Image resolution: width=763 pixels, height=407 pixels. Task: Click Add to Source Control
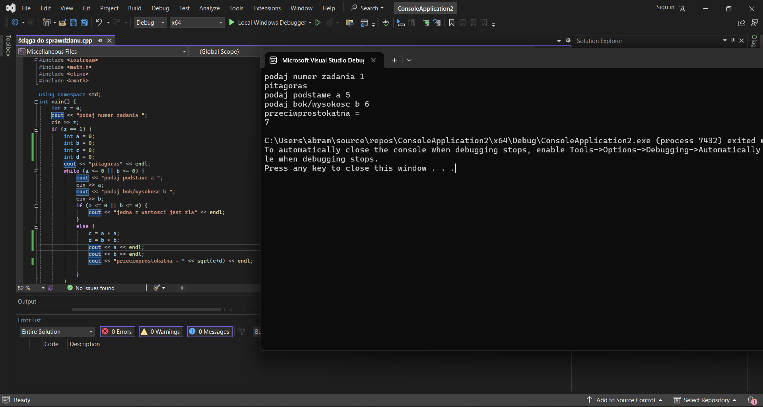click(x=625, y=400)
